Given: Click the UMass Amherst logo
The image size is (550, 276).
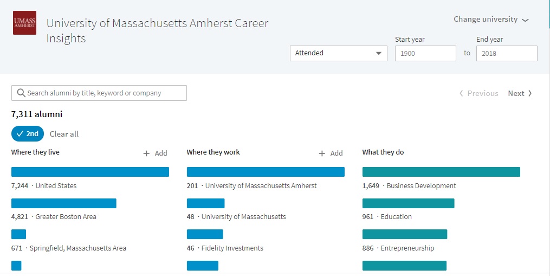Looking at the screenshot, I should coord(24,23).
